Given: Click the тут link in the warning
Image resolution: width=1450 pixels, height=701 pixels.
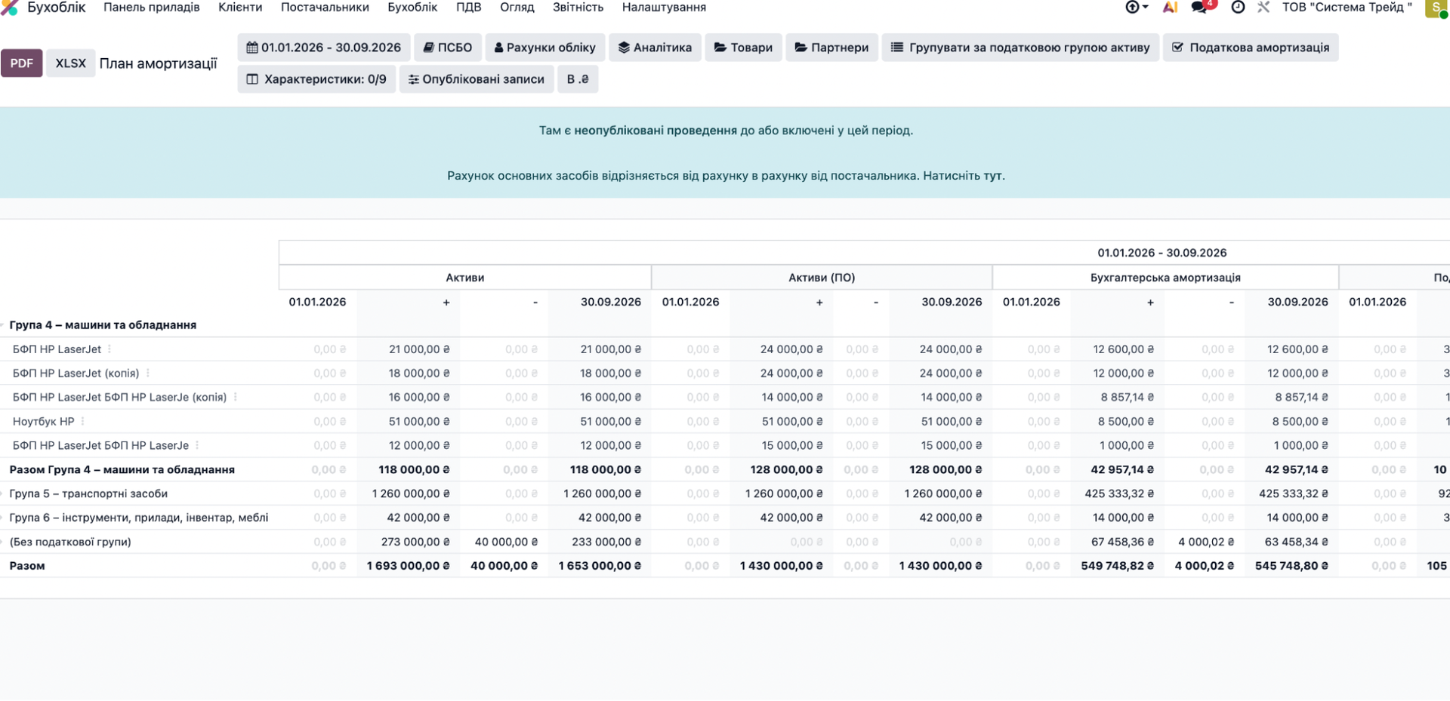Looking at the screenshot, I should pos(992,176).
